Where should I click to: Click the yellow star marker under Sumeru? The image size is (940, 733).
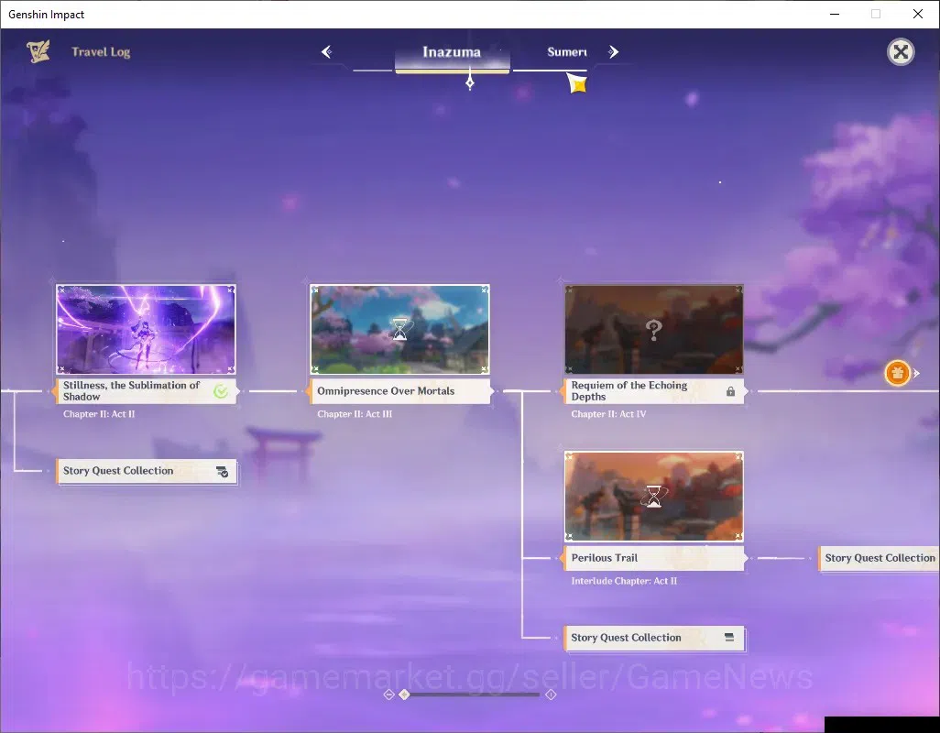click(576, 84)
